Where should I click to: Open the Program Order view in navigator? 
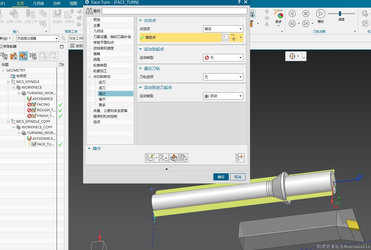(x=4, y=56)
